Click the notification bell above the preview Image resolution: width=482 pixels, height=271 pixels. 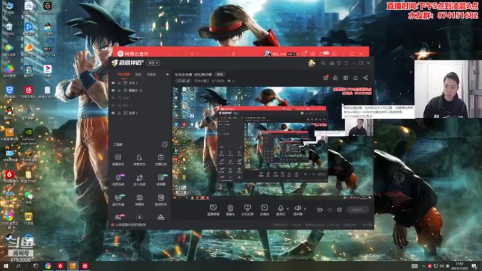(355, 78)
